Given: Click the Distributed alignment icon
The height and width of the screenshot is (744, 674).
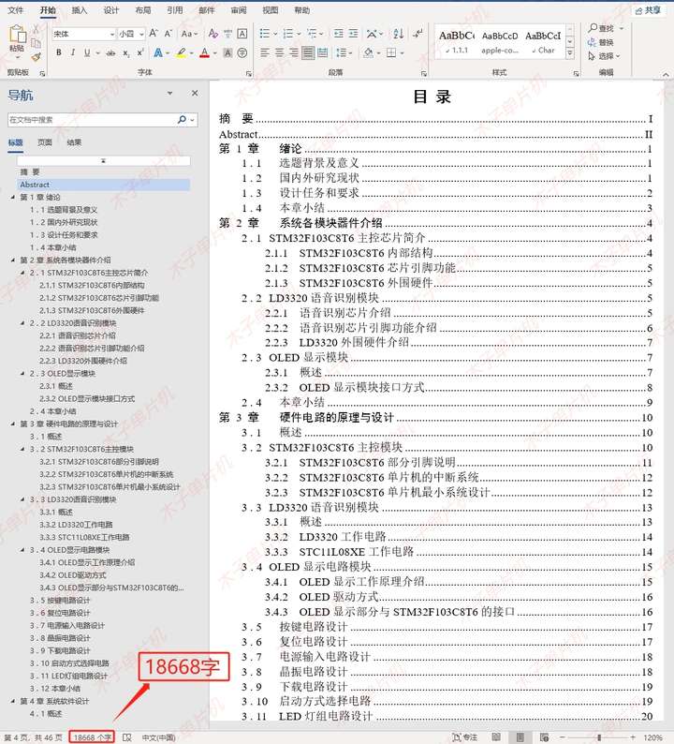Looking at the screenshot, I should pos(323,52).
